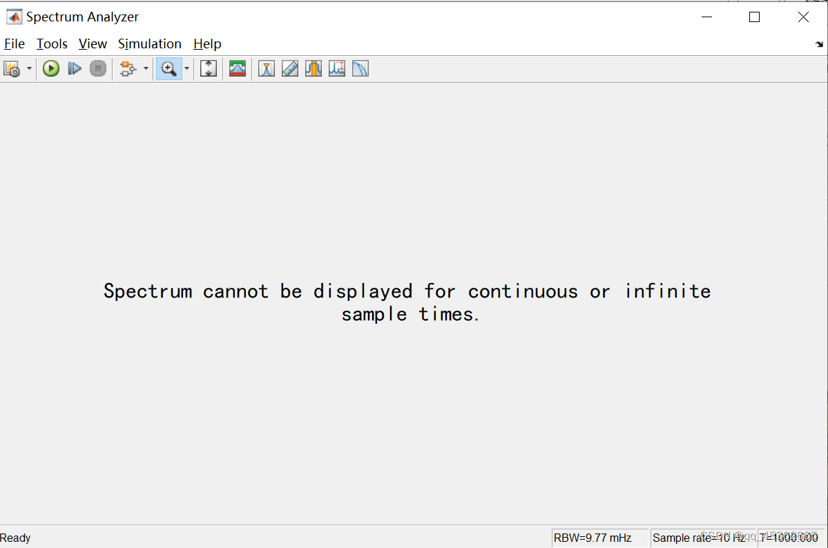Click the Stop simulation button
The image size is (828, 548).
(x=97, y=68)
